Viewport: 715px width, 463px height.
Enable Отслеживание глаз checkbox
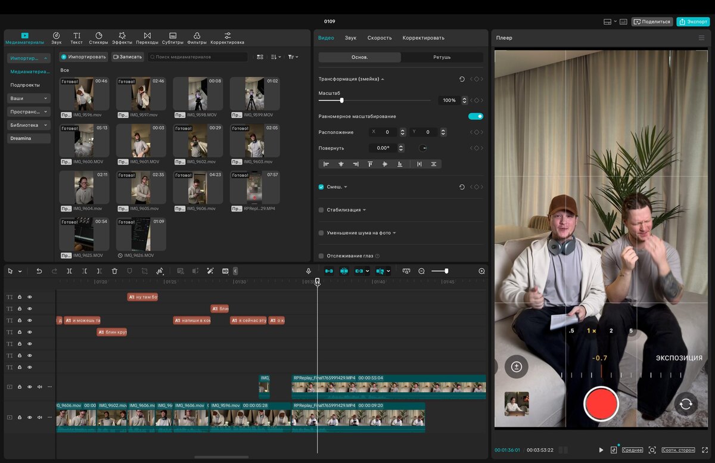[321, 256]
